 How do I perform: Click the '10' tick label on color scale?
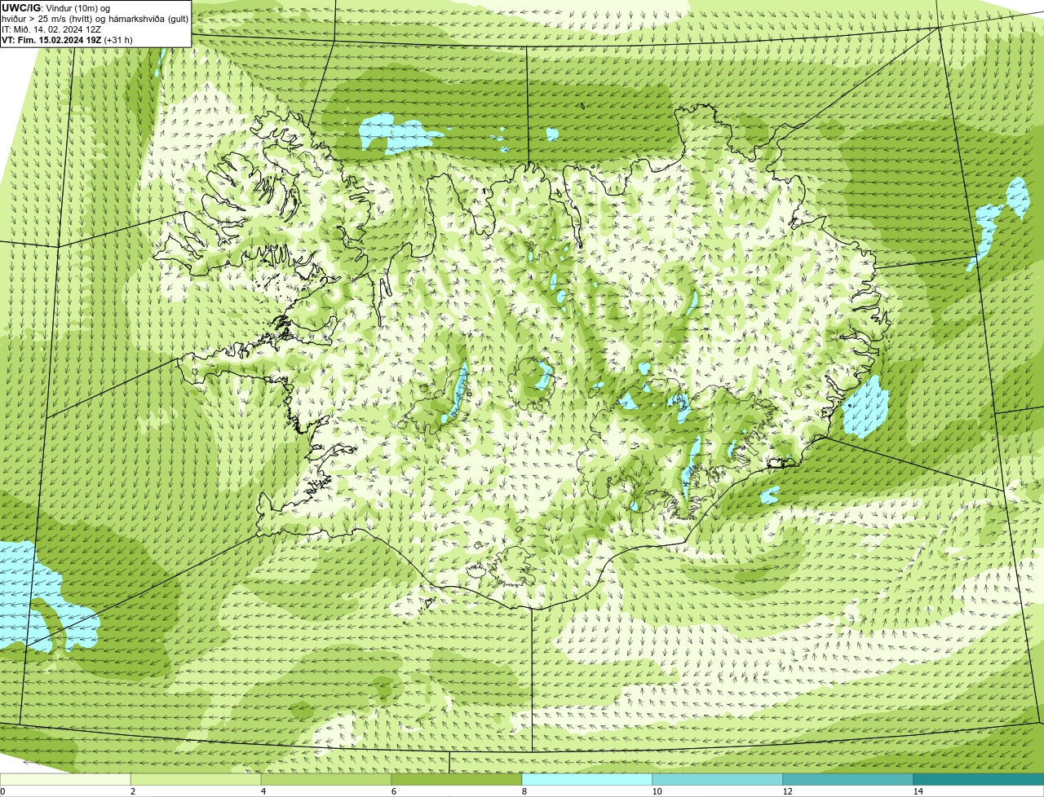657,791
